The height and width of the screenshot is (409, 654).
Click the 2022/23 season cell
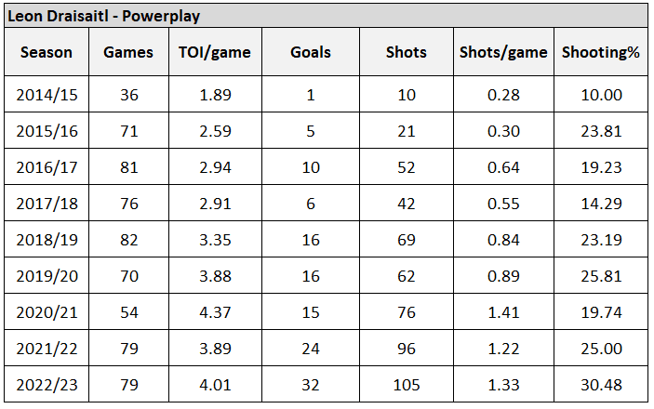coord(46,385)
